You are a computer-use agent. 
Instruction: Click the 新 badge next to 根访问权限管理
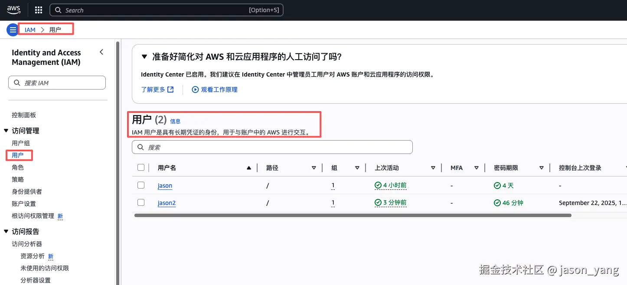point(60,216)
